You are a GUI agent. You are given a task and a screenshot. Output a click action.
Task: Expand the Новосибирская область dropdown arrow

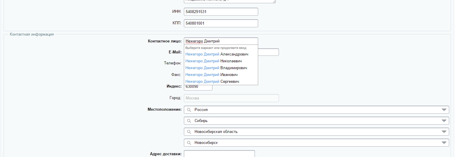point(444,132)
